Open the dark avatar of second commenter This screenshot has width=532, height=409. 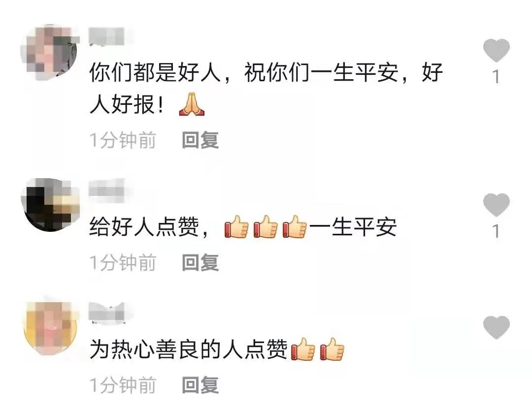click(50, 205)
